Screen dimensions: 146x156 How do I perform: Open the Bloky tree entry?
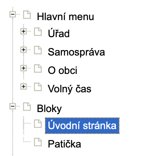click(49, 109)
